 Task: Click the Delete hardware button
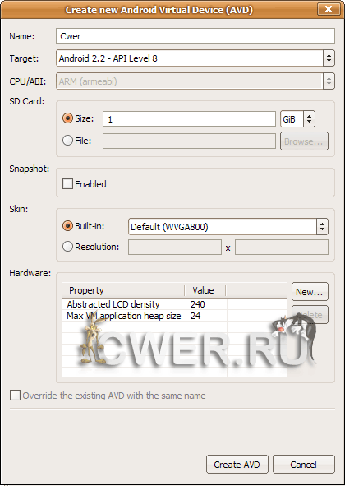click(310, 315)
